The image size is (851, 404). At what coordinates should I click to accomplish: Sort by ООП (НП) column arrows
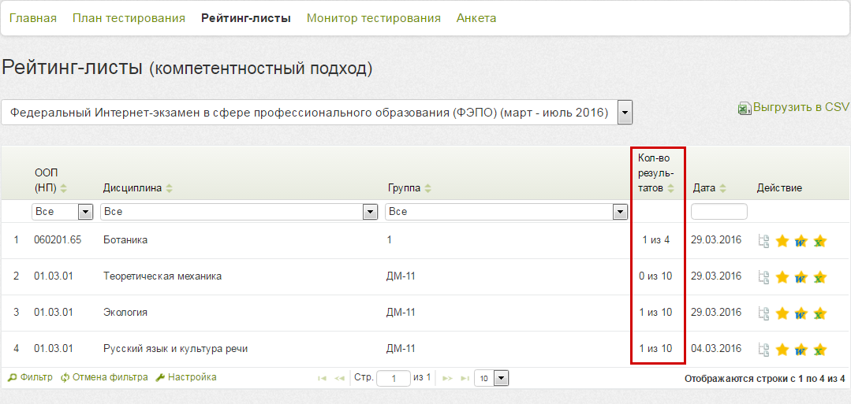[64, 189]
